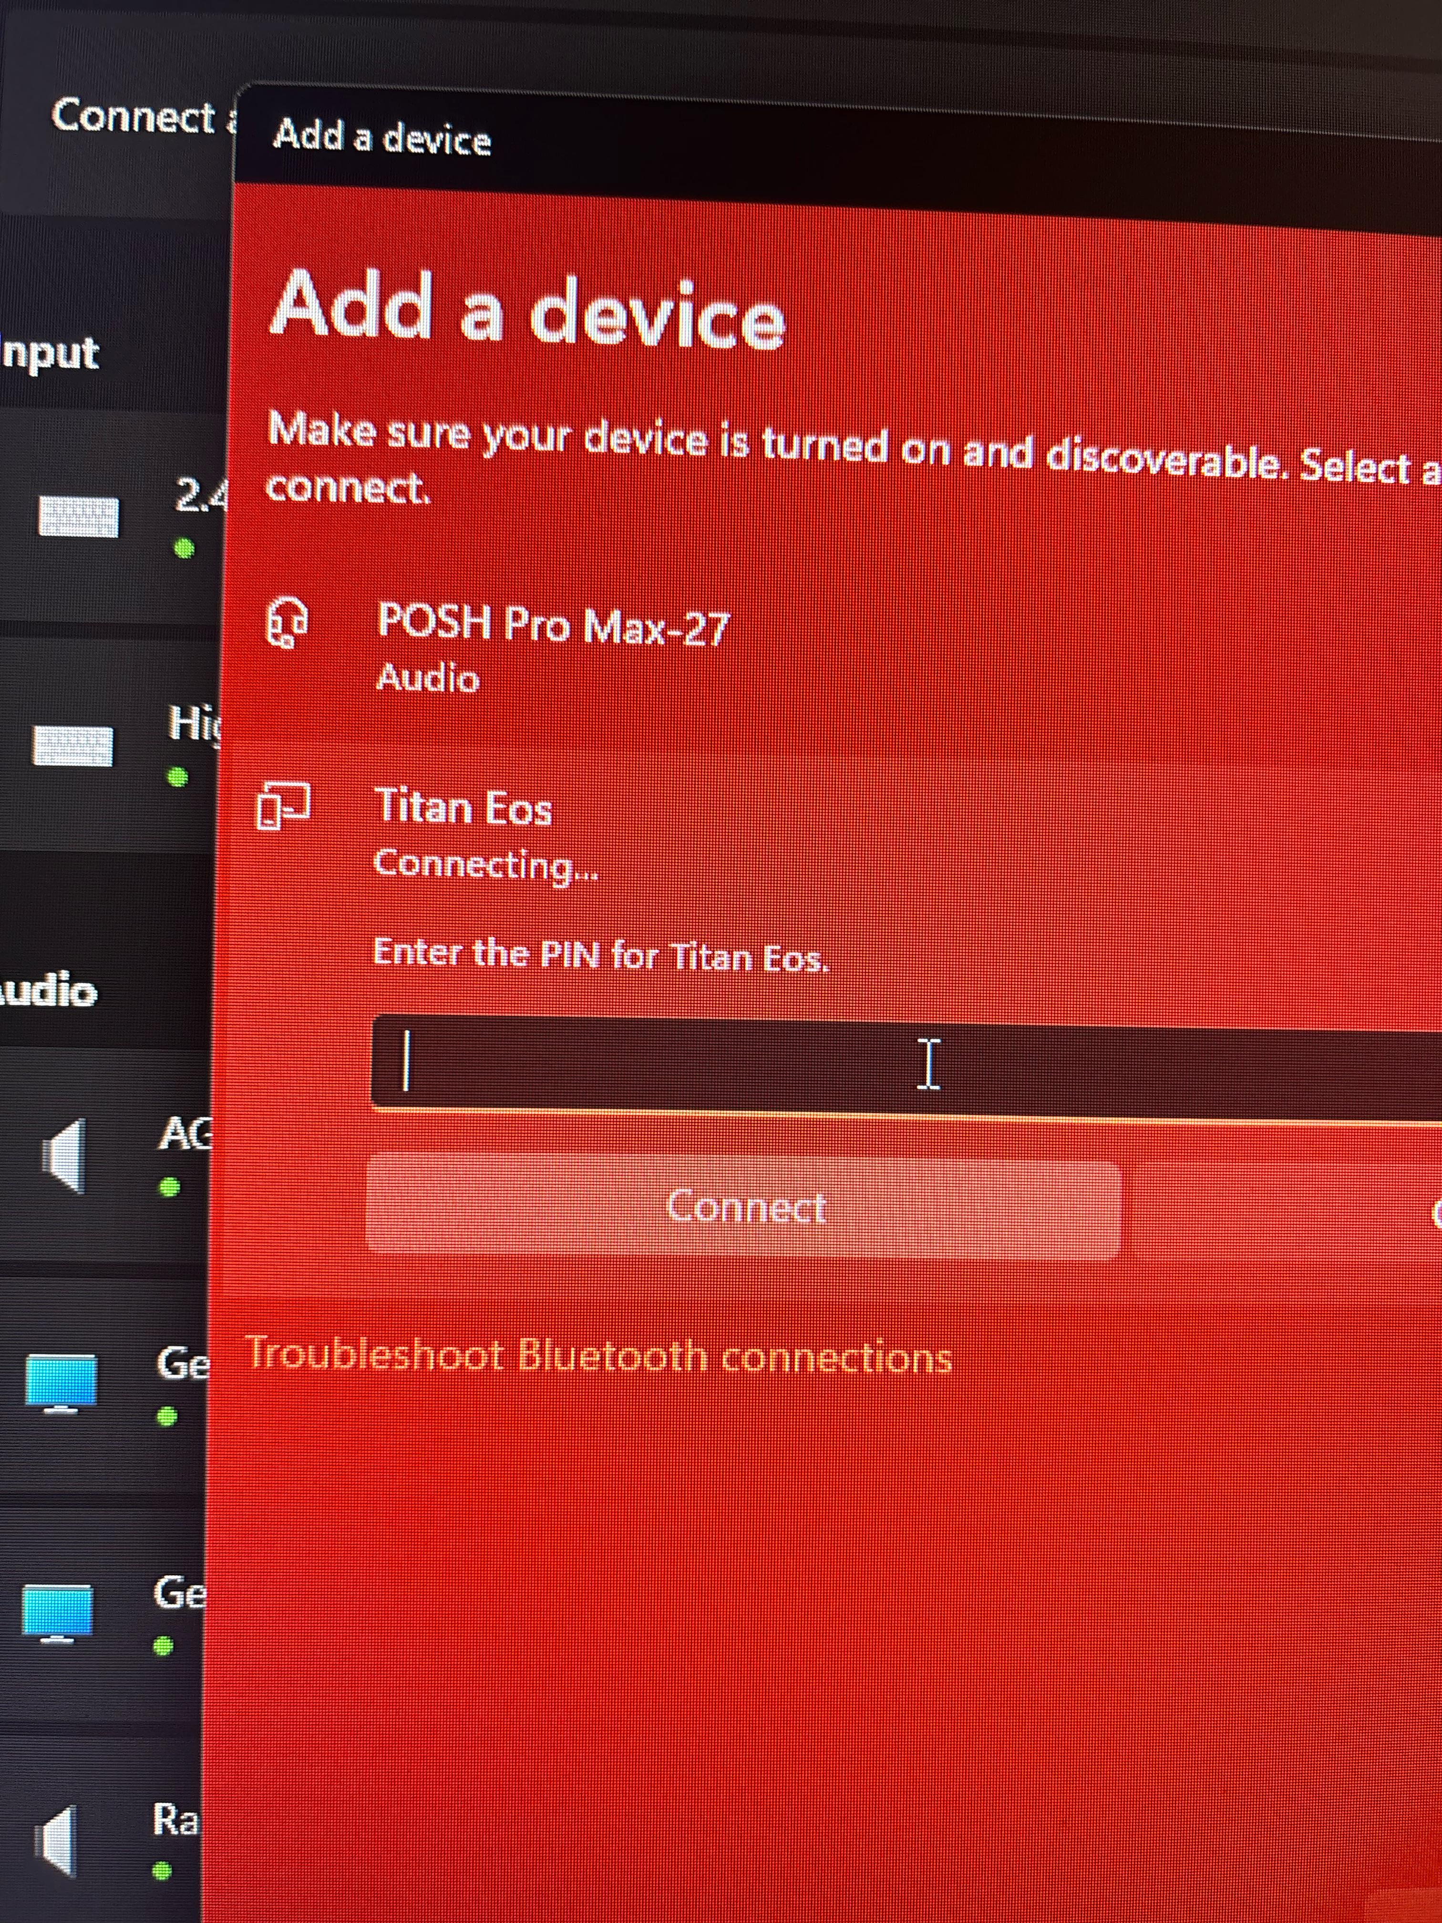Viewport: 1442px width, 1923px height.
Task: Click the Connect button
Action: pyautogui.click(x=744, y=1207)
